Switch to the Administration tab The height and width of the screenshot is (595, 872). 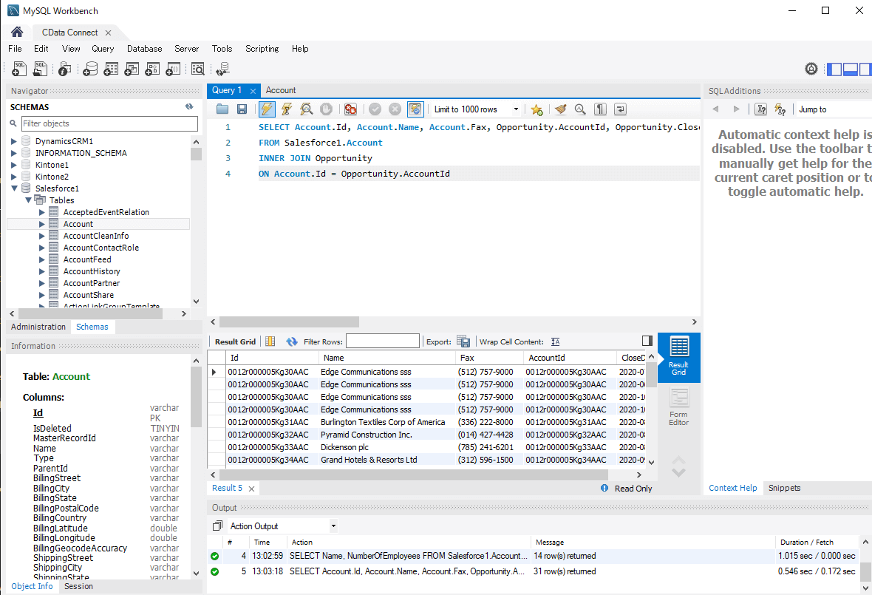[x=38, y=327]
